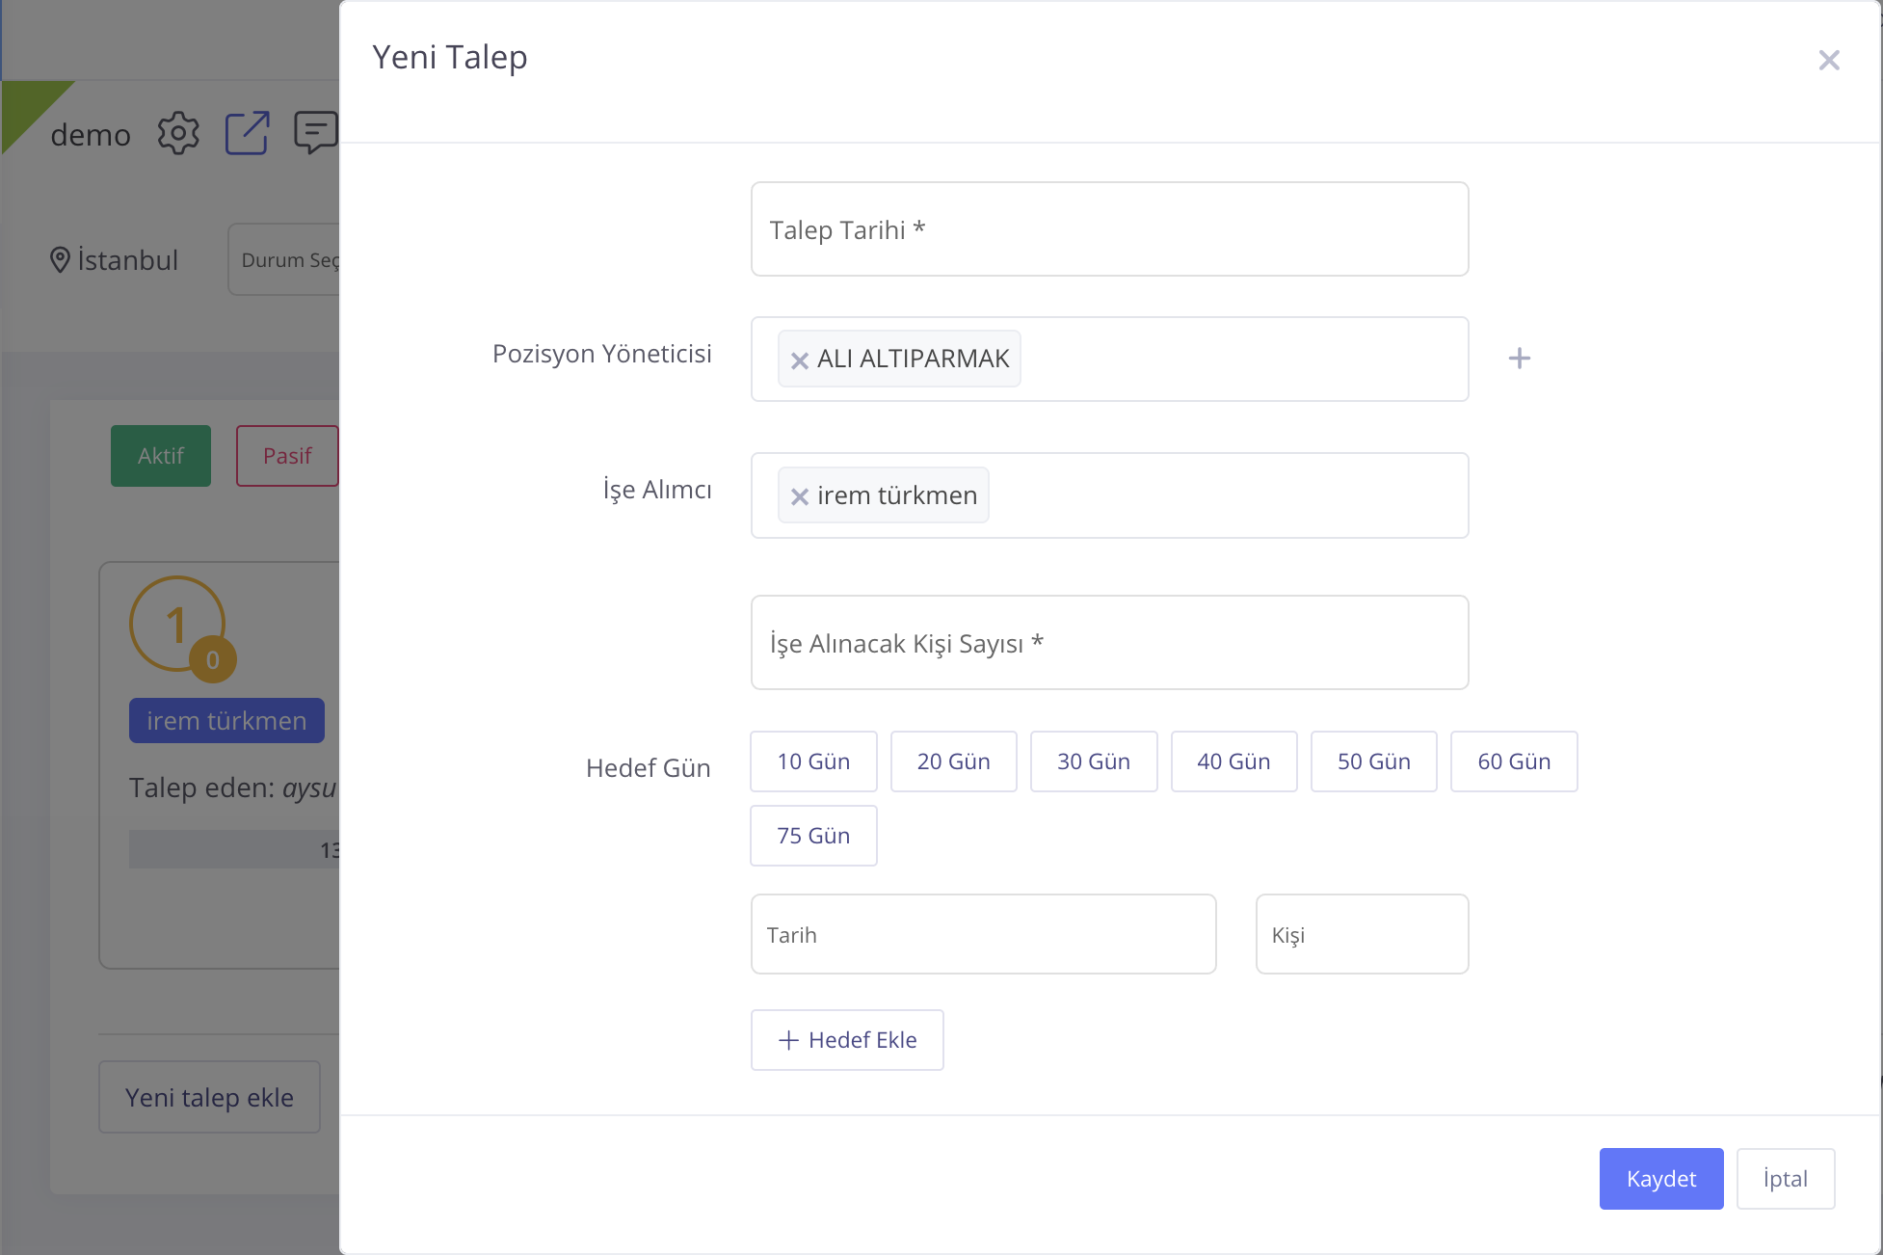Image resolution: width=1883 pixels, height=1255 pixels.
Task: Open Talep Tarihi date field
Action: 1109,229
